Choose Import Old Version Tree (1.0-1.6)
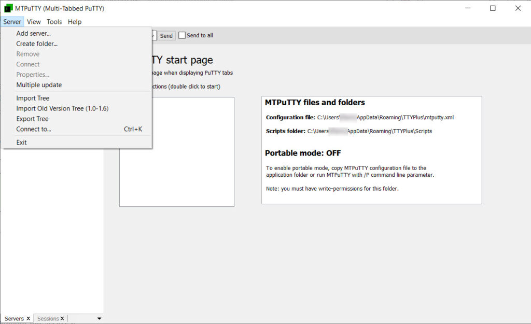This screenshot has width=531, height=324. coord(77,108)
